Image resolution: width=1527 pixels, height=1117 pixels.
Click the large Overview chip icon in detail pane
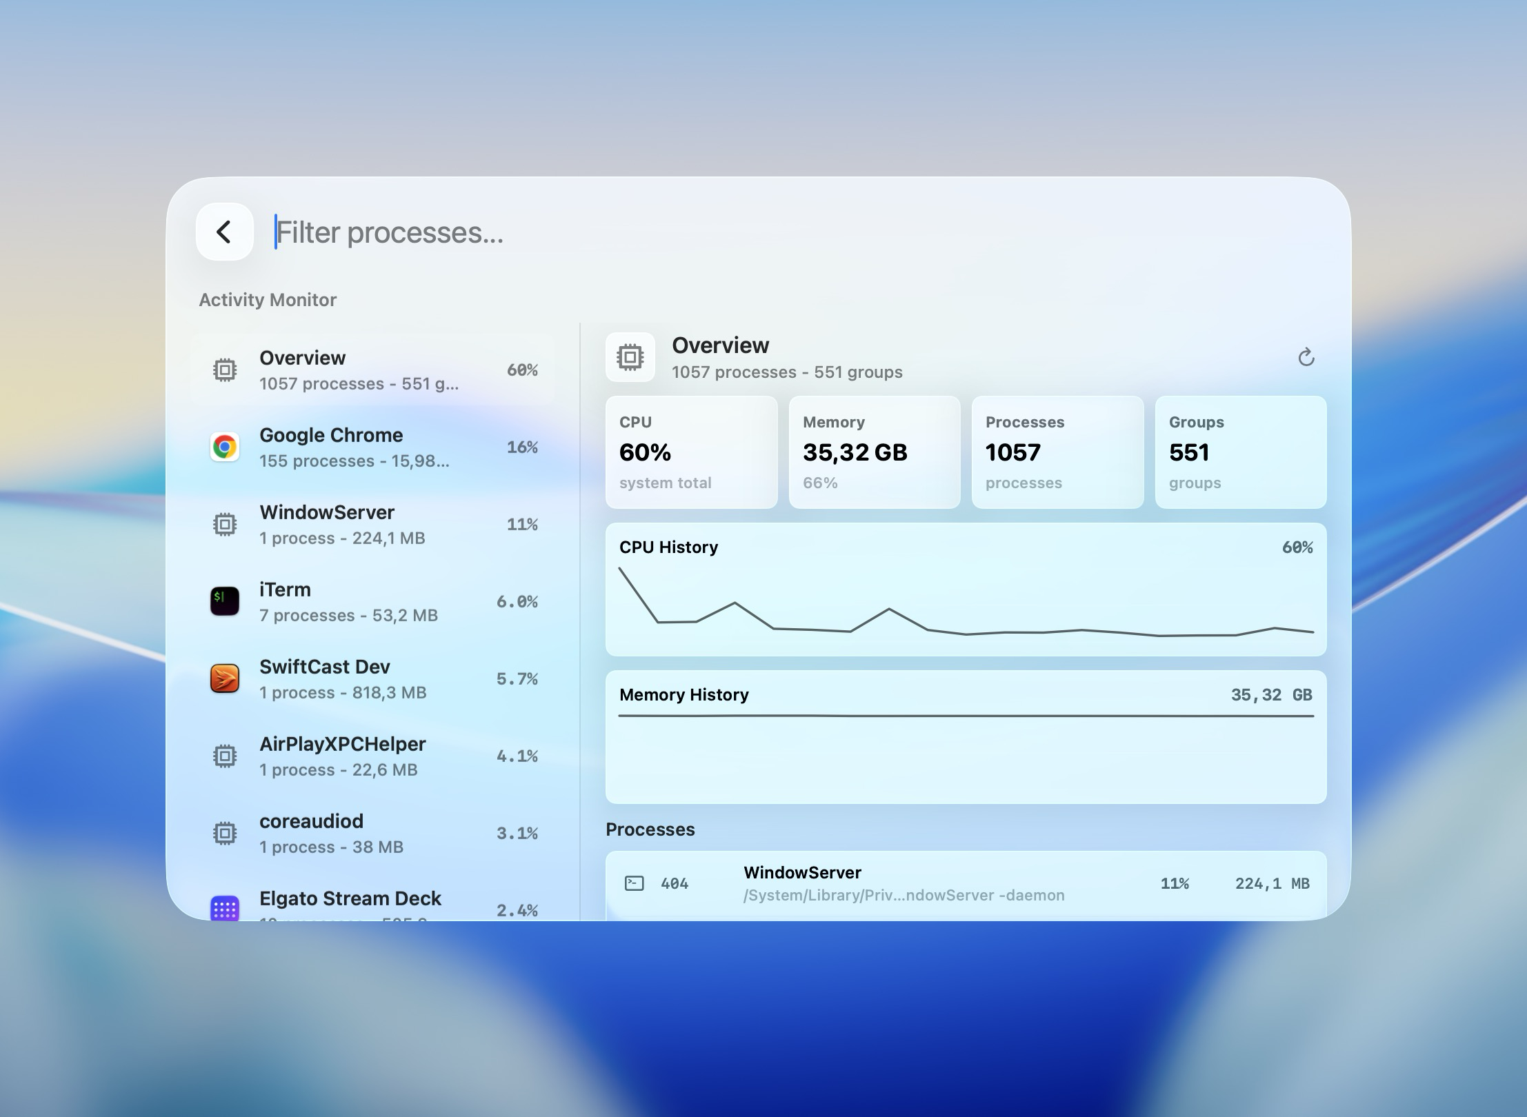(630, 357)
